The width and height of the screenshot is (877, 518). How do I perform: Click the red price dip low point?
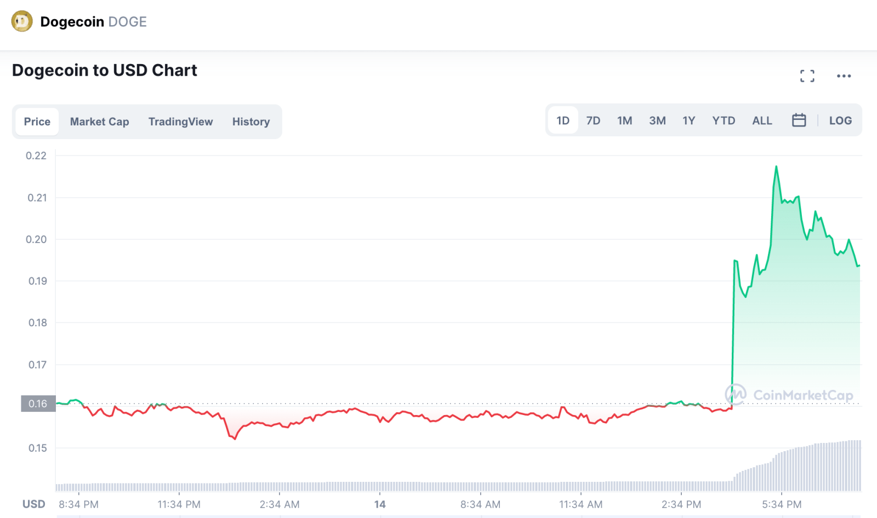pyautogui.click(x=235, y=439)
